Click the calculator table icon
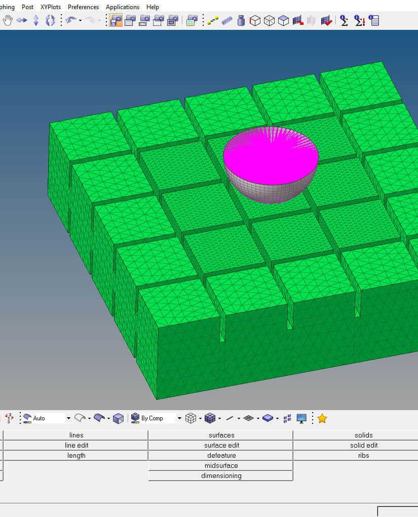This screenshot has height=517, width=418. click(374, 20)
